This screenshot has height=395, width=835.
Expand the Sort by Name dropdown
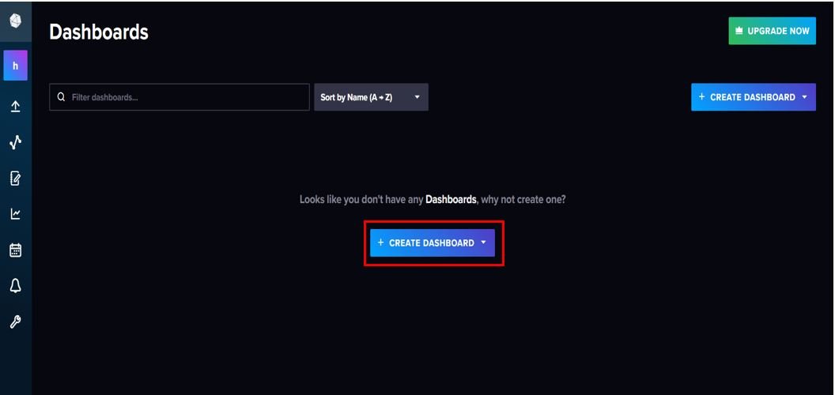[371, 97]
